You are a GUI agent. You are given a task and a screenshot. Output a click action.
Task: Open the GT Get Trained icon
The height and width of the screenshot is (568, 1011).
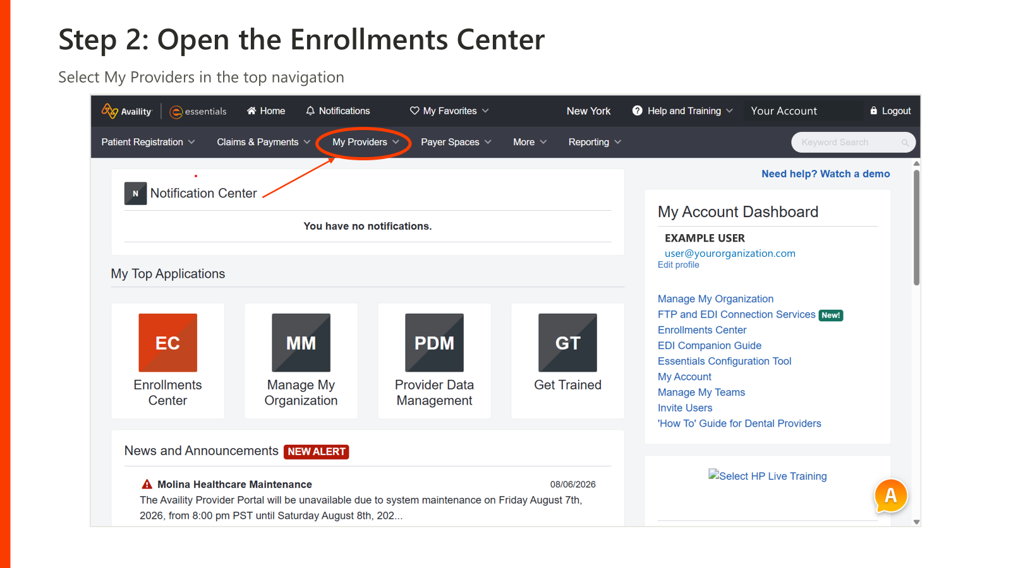coord(568,343)
